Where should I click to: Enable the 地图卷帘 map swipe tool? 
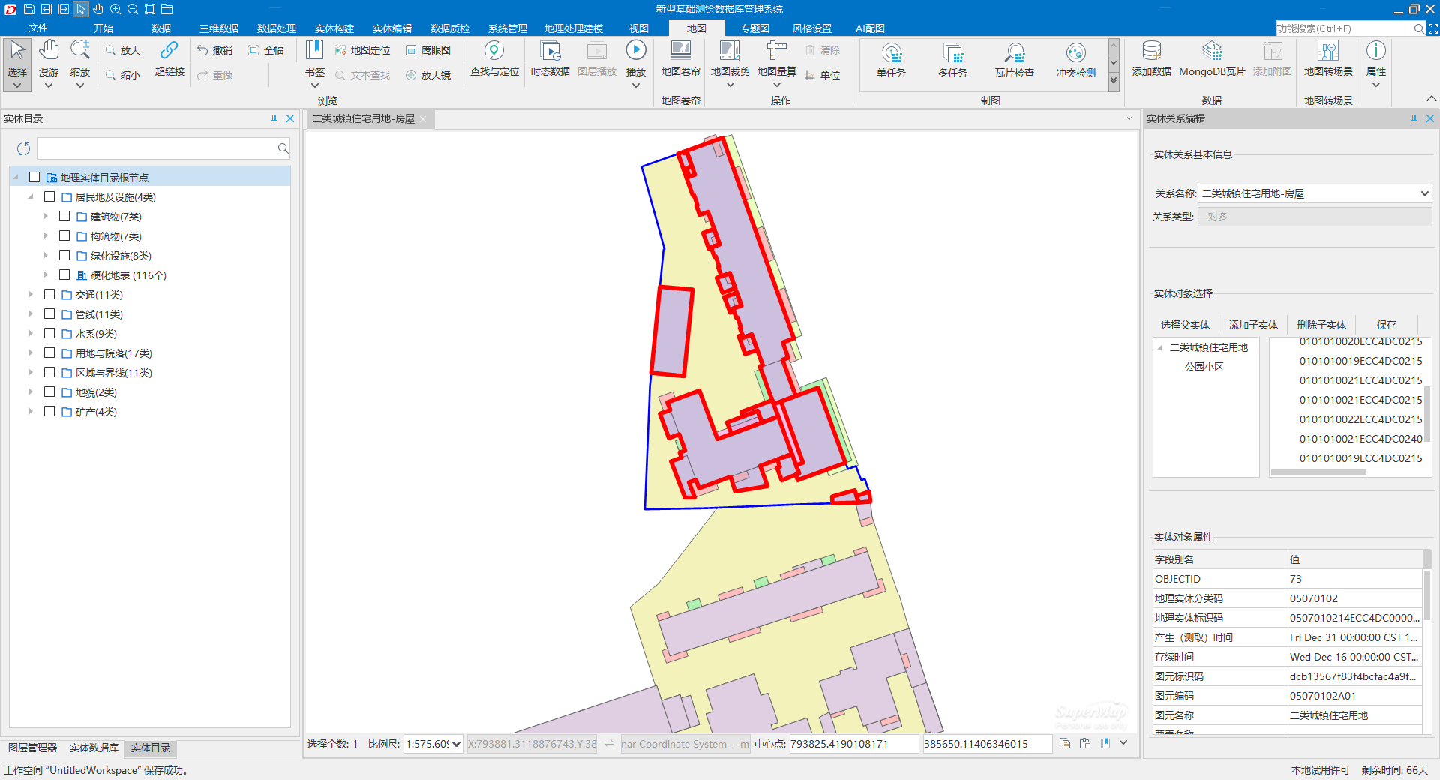click(681, 58)
